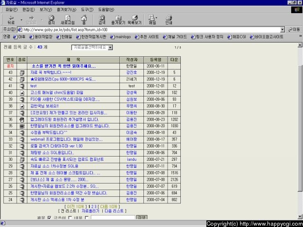Click the file type icon in row 30

coord(22,160)
